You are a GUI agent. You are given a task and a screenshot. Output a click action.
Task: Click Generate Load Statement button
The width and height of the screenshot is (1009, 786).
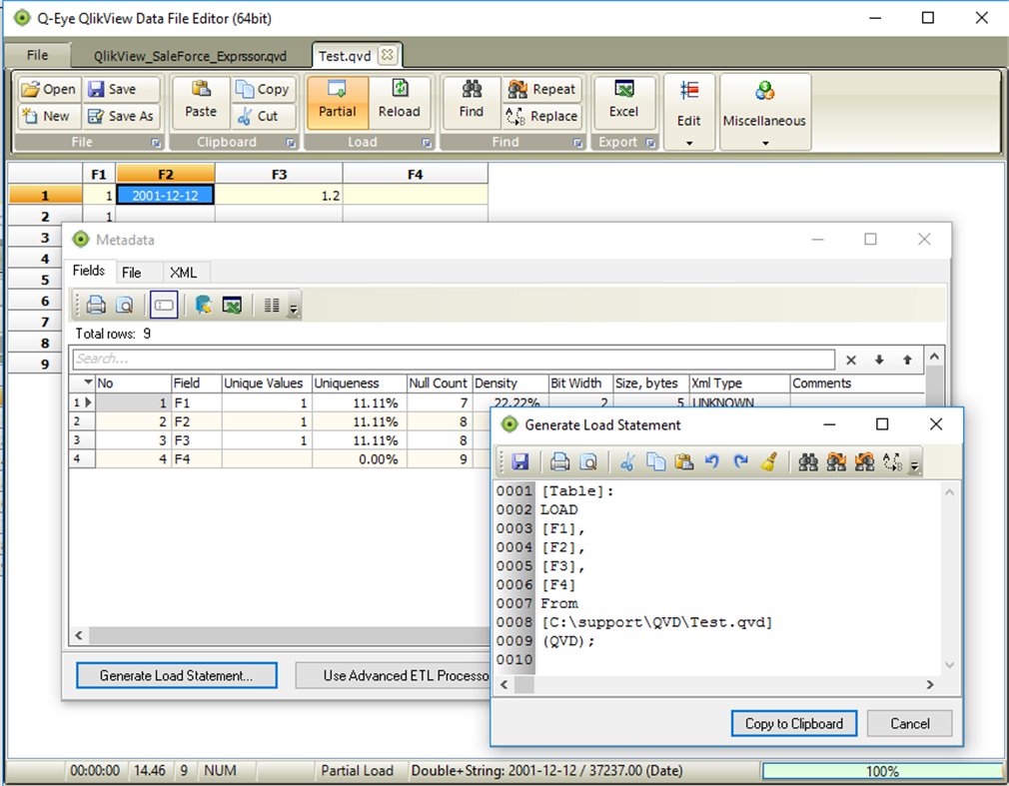click(176, 675)
